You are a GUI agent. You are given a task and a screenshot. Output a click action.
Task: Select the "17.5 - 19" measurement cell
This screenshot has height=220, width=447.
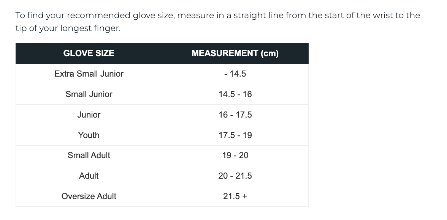click(235, 135)
